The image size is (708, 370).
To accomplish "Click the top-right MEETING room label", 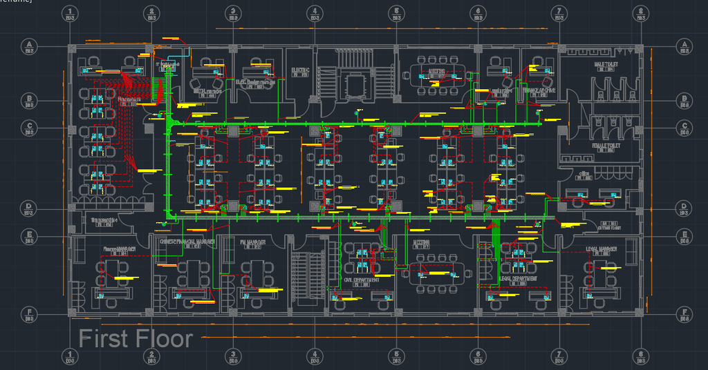I will click(437, 71).
